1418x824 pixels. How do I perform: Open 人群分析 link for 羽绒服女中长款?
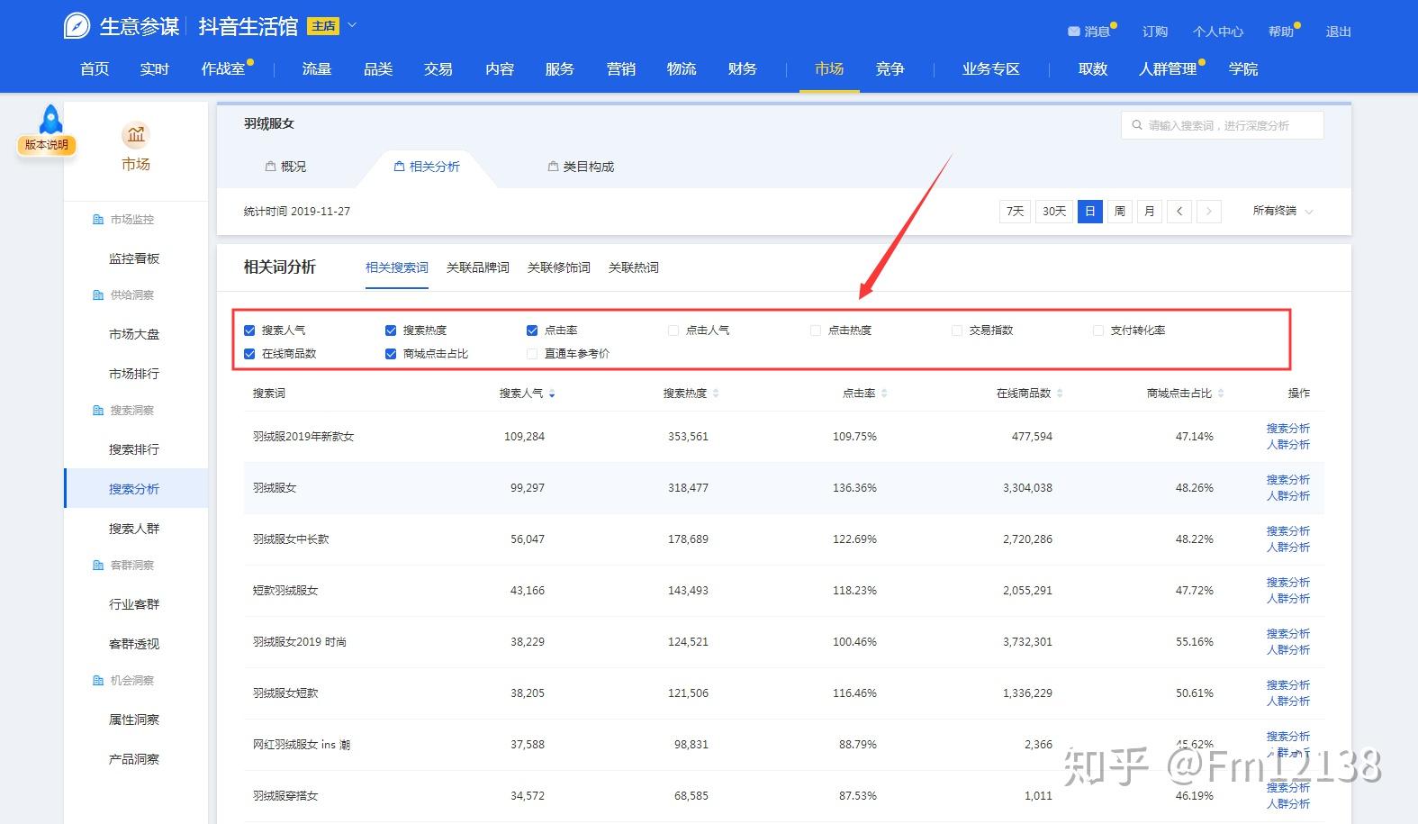(1288, 548)
